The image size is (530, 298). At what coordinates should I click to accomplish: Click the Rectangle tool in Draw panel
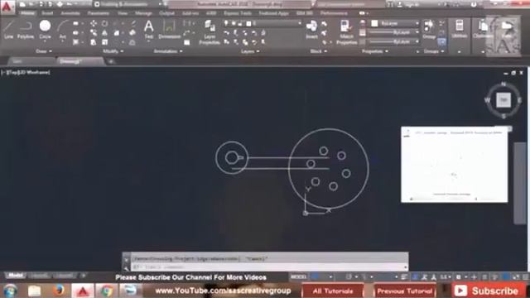76,23
